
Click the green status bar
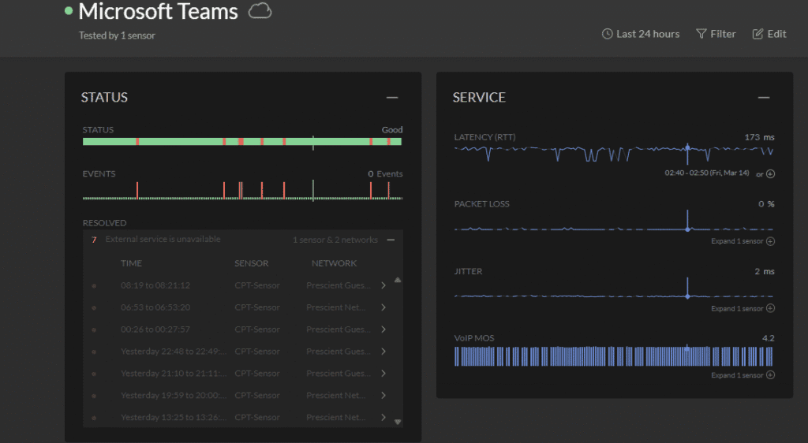click(x=242, y=142)
